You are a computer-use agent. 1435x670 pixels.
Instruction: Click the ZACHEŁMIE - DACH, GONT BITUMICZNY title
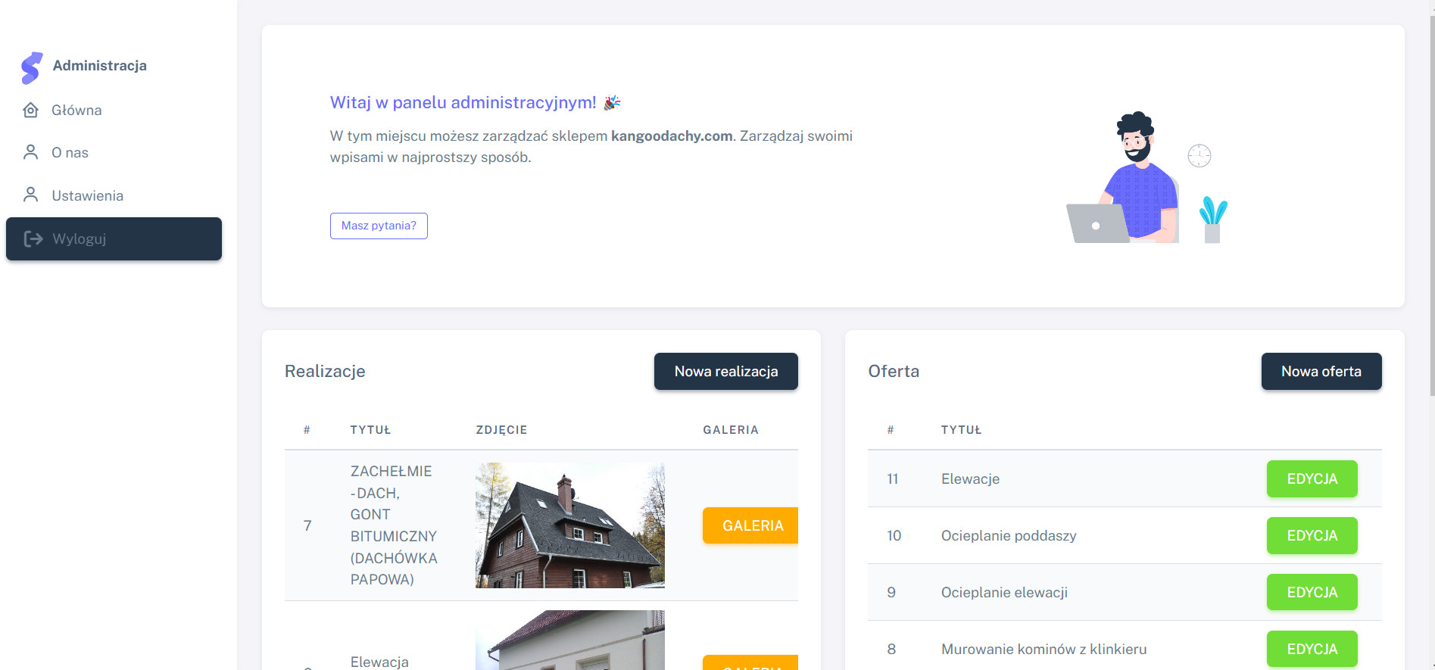pyautogui.click(x=394, y=525)
